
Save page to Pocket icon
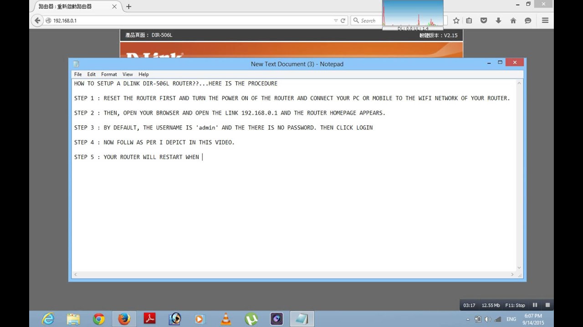484,20
